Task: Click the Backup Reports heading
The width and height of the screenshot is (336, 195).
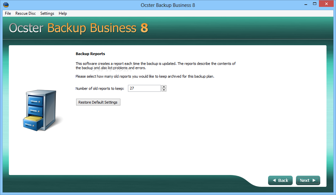Action: point(90,54)
